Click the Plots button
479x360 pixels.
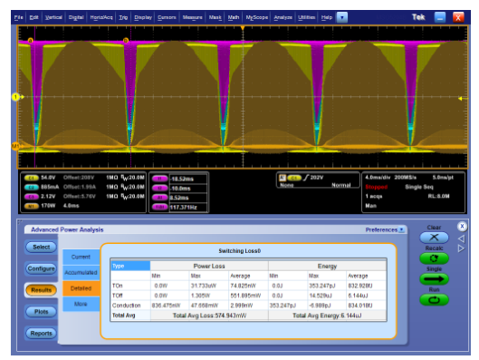[42, 312]
